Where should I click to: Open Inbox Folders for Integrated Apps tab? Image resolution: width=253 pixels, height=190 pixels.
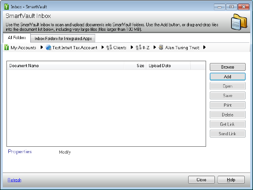coord(63,39)
